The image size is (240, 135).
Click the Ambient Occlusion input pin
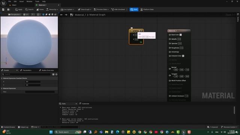[170, 96]
